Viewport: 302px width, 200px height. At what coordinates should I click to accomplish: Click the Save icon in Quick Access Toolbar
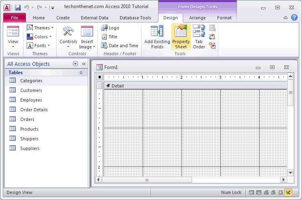tap(18, 8)
